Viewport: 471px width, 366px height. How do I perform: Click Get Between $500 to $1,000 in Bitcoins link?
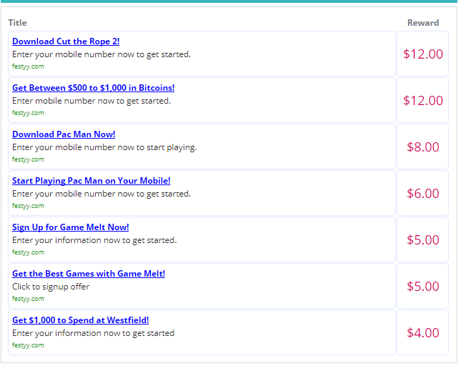pos(93,88)
